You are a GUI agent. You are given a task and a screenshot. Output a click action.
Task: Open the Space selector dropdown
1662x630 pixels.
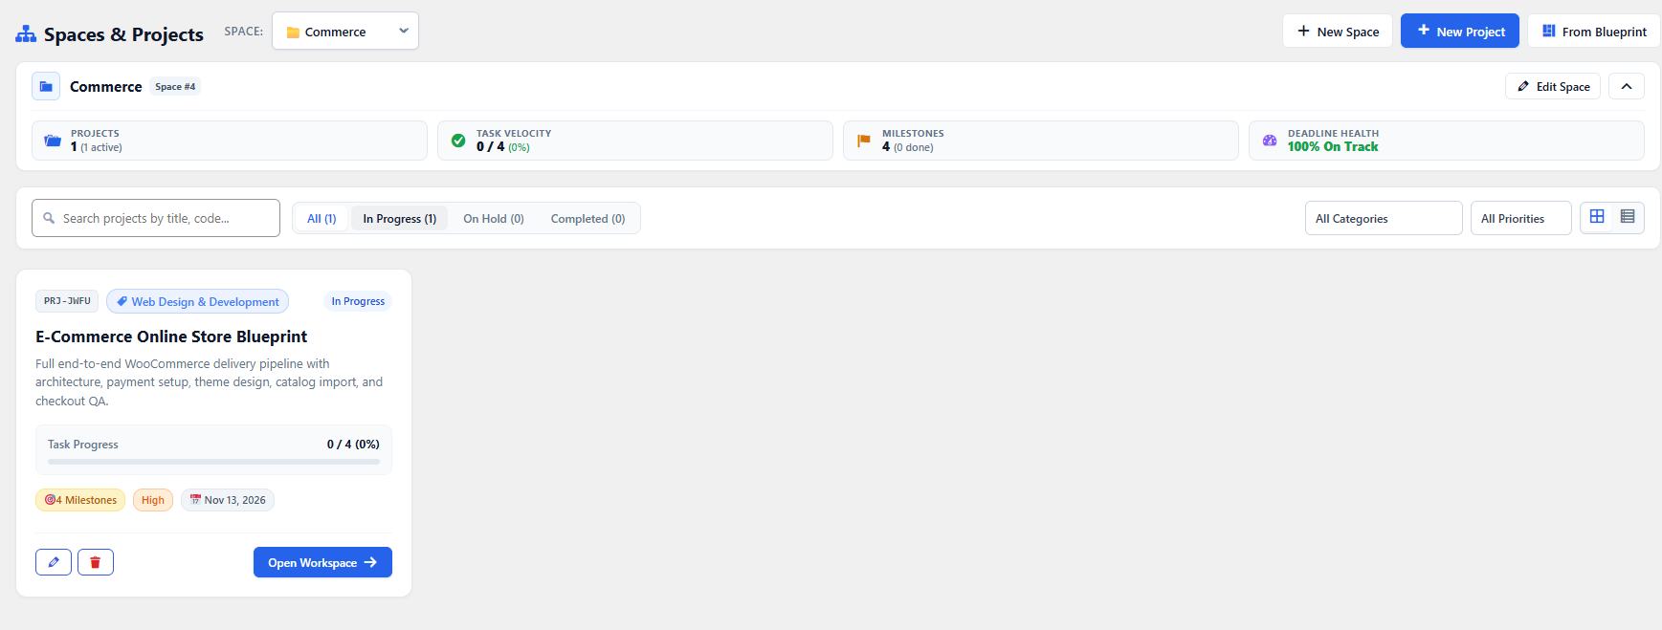click(345, 31)
